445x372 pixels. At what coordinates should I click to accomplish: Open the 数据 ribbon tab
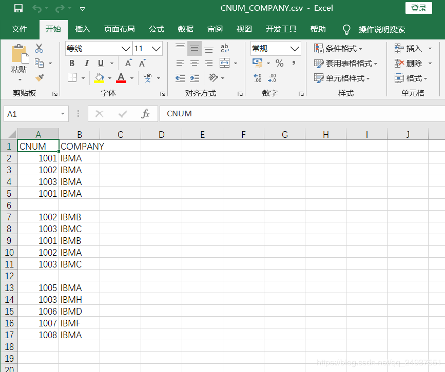[185, 29]
